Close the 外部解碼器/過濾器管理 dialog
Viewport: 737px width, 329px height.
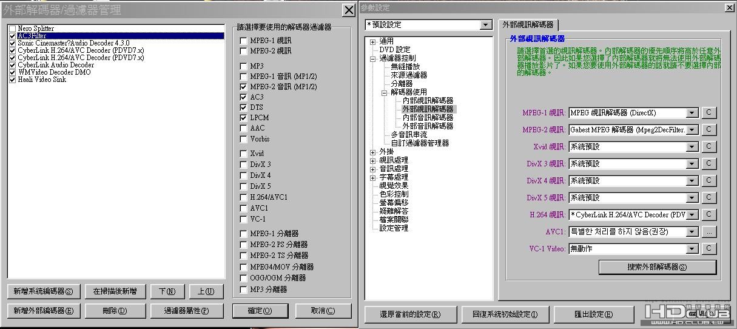pyautogui.click(x=348, y=10)
